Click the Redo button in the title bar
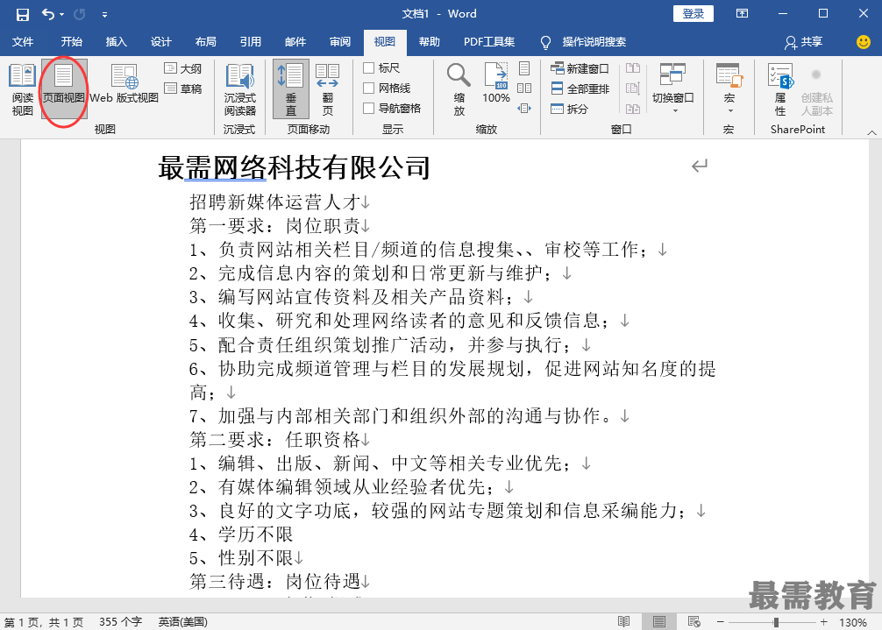This screenshot has width=882, height=630. pyautogui.click(x=80, y=14)
